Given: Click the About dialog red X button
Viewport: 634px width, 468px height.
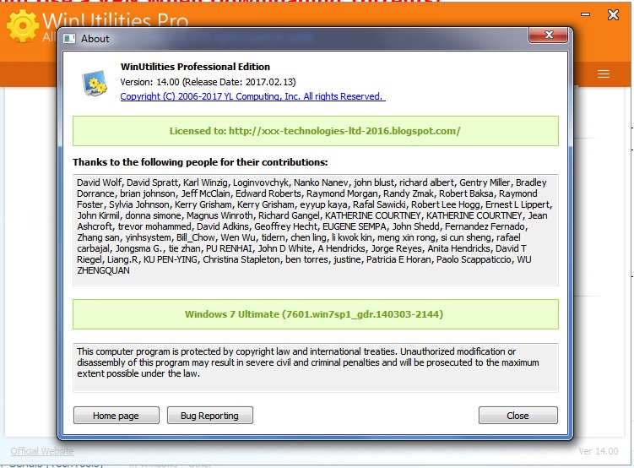Looking at the screenshot, I should pyautogui.click(x=548, y=35).
